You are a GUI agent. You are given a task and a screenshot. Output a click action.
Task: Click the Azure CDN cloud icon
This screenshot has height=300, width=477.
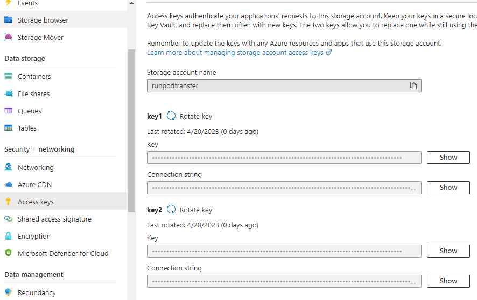8,185
